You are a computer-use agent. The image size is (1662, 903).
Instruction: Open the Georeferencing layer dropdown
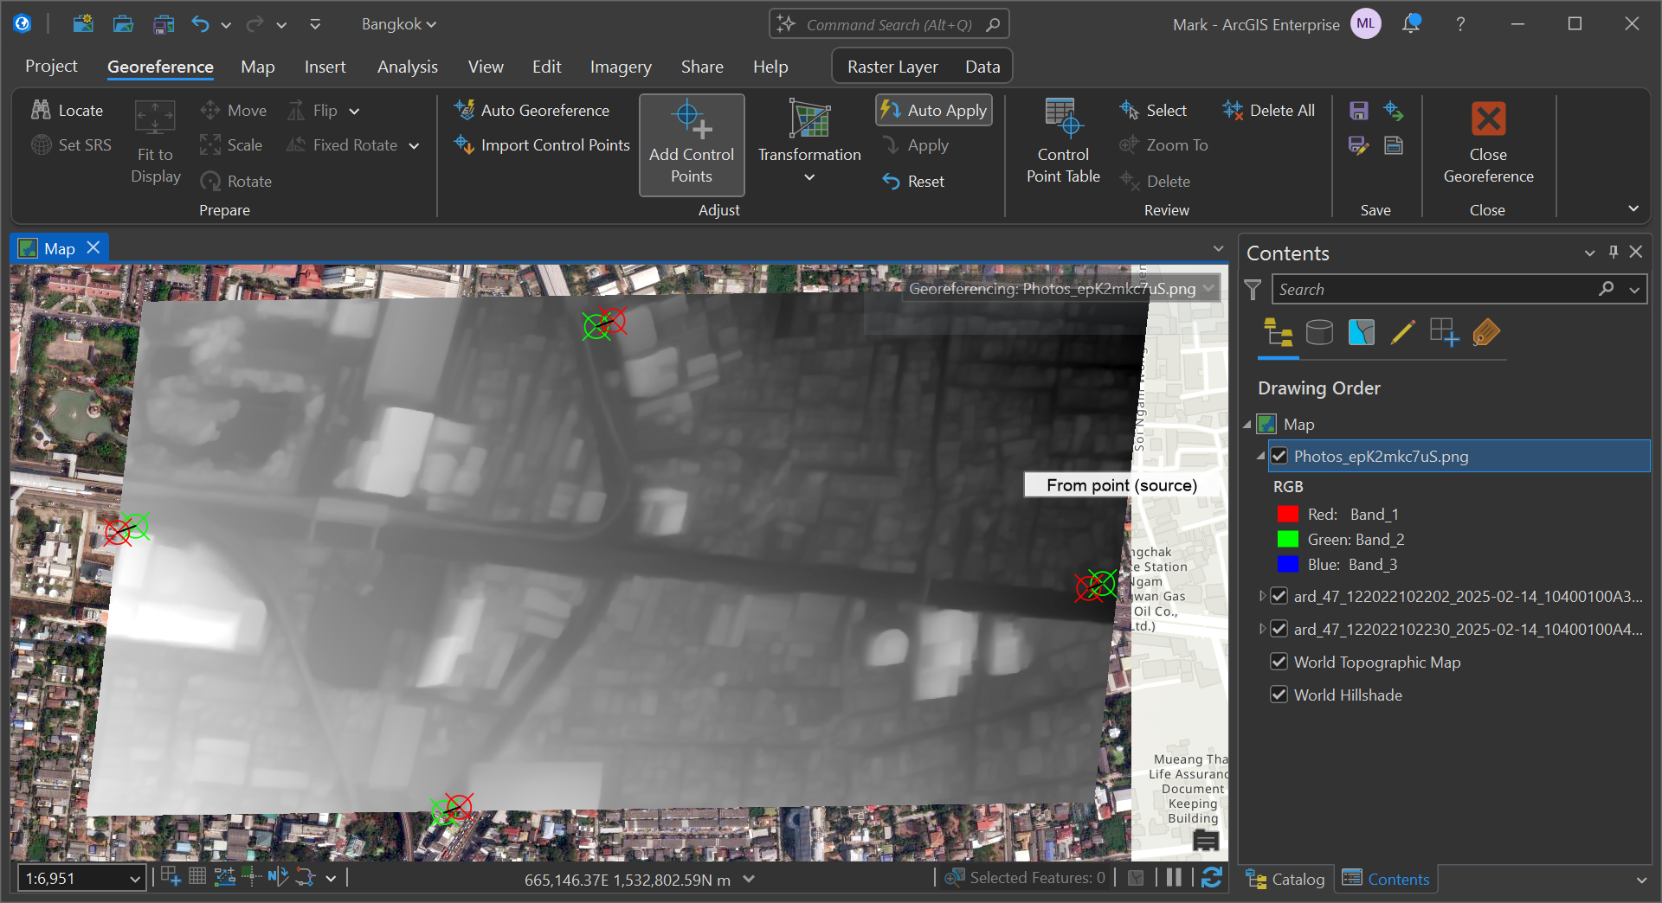[x=1208, y=288]
